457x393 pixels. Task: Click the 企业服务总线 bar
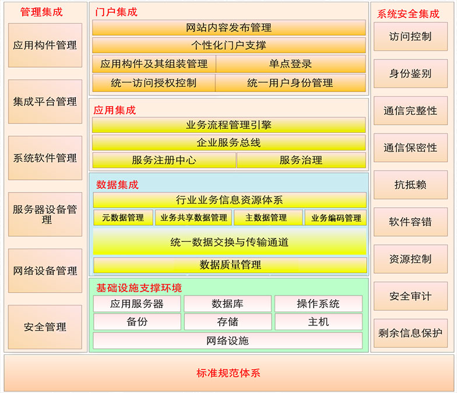click(228, 143)
